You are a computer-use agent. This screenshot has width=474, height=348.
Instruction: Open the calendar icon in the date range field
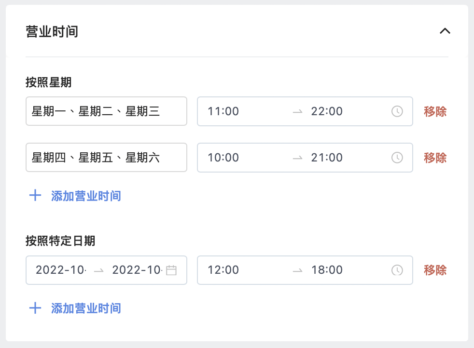(171, 270)
